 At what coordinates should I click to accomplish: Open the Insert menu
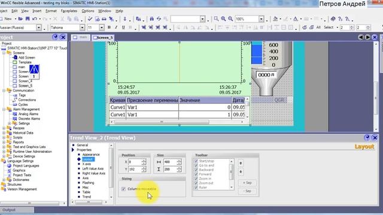point(37,11)
